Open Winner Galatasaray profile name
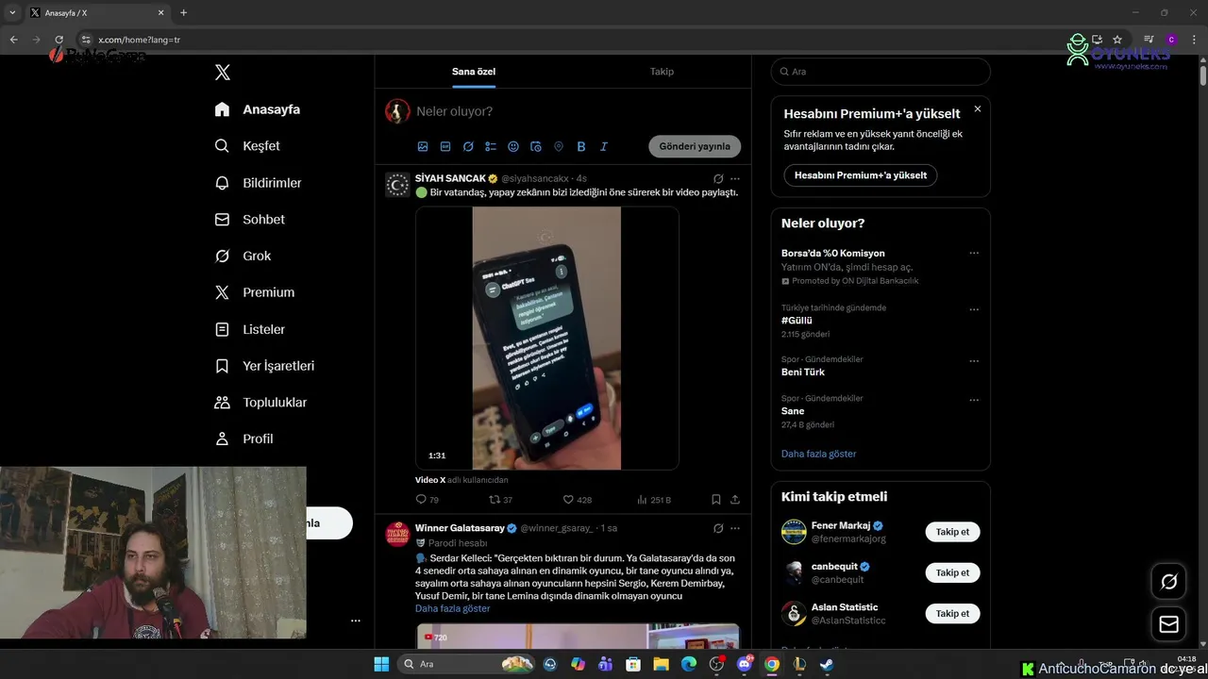 460,528
